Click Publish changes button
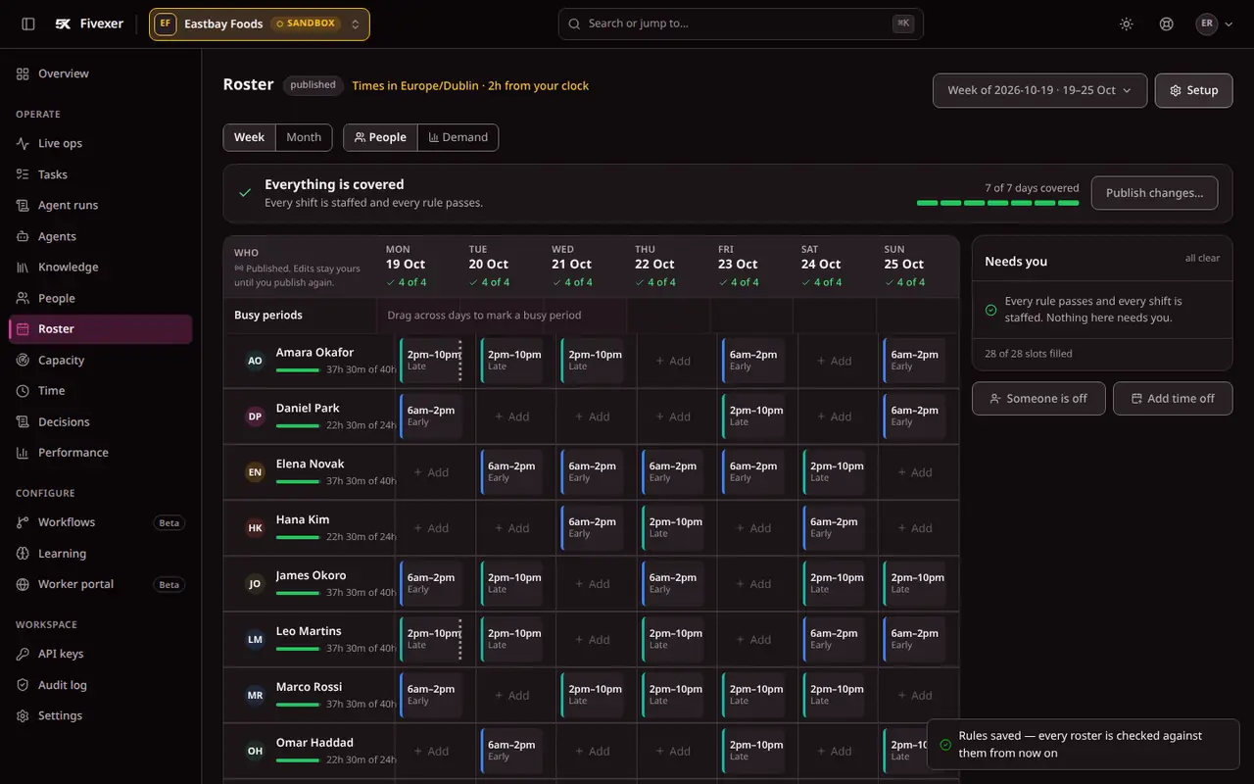1254x784 pixels. [1154, 193]
